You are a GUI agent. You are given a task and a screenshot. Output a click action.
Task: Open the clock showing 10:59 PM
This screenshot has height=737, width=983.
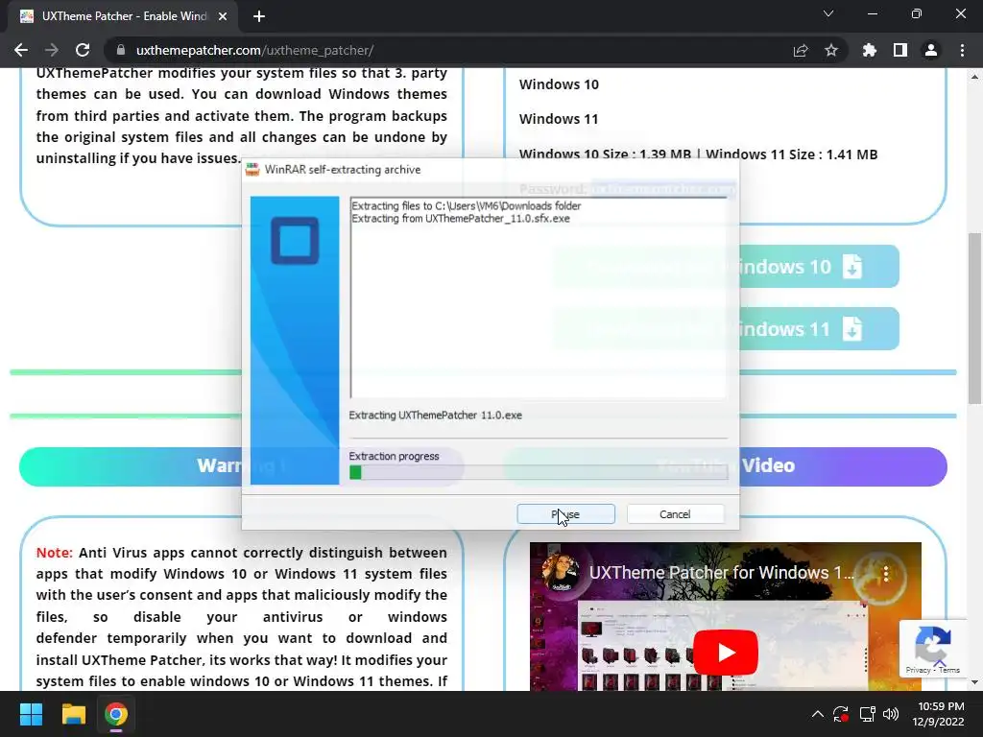pyautogui.click(x=938, y=714)
